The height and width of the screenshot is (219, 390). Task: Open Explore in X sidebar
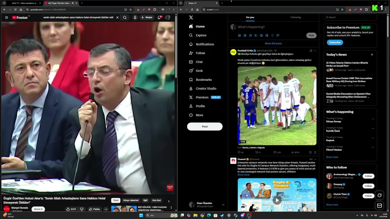point(198,35)
